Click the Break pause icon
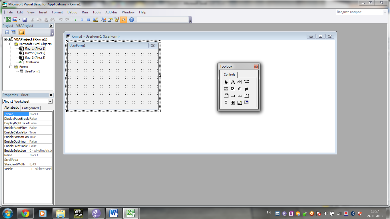 coord(82,20)
